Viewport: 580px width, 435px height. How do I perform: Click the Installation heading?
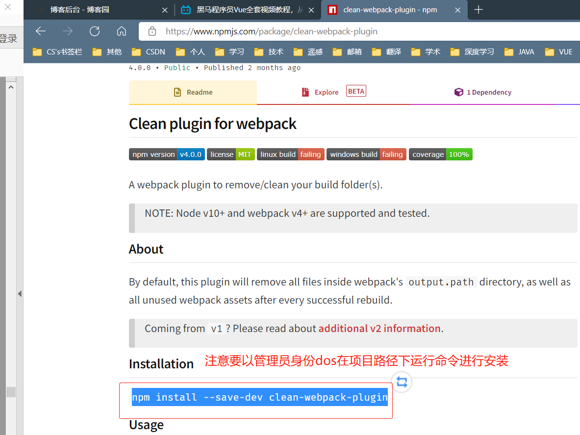(161, 364)
